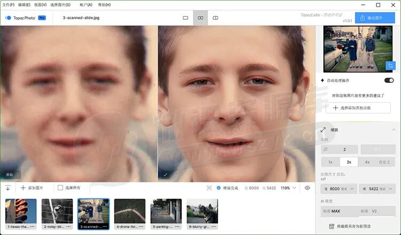
Task: Open the File (文件) menu
Action: click(x=9, y=5)
